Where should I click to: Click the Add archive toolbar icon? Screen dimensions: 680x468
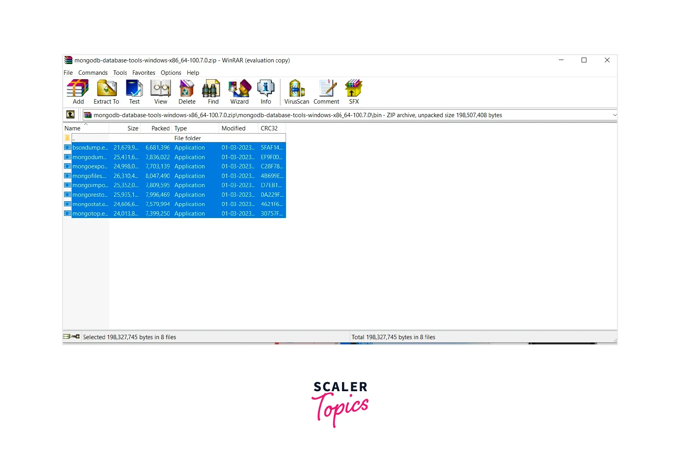(x=78, y=92)
